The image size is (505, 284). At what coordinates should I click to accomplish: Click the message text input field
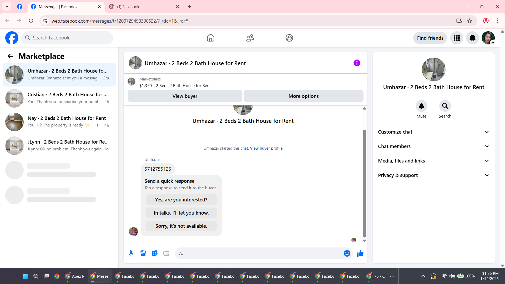coord(259,253)
